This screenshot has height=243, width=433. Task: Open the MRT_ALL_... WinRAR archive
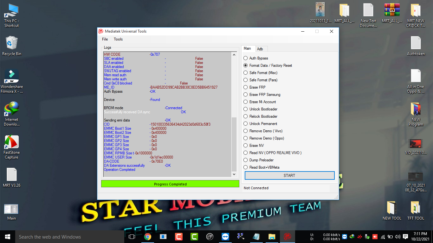392,13
